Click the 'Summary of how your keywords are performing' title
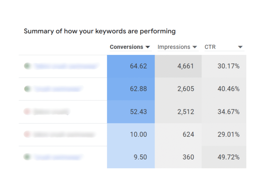Screen dimensions: 265x187 [x=100, y=32]
